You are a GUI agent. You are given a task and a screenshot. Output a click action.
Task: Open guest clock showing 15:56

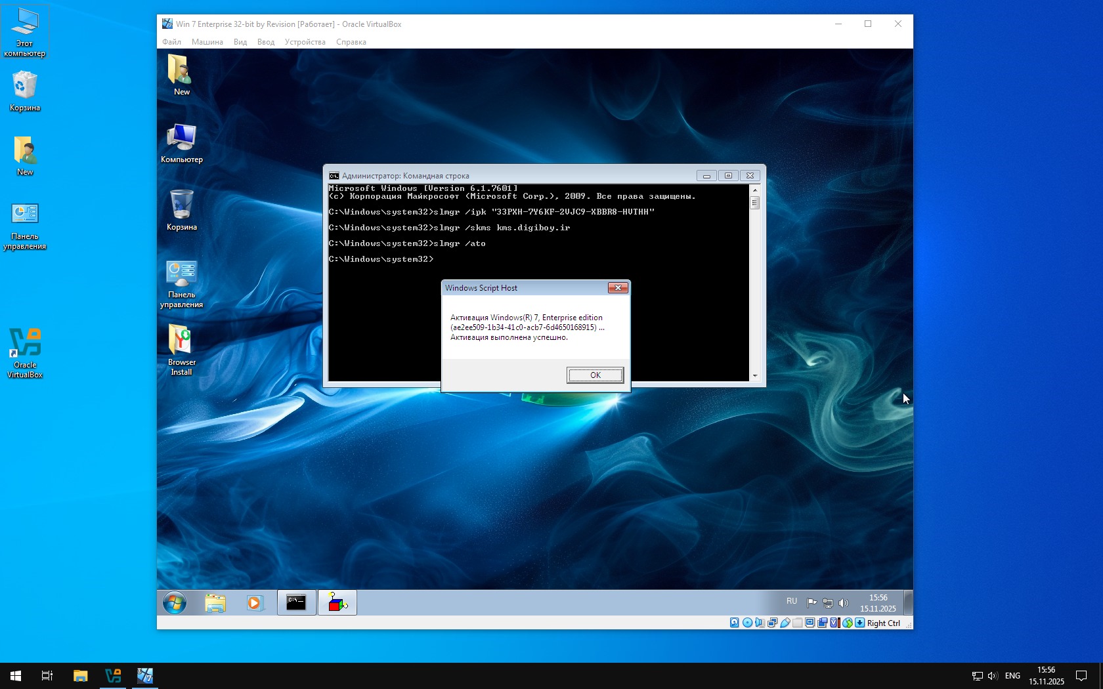click(x=878, y=602)
